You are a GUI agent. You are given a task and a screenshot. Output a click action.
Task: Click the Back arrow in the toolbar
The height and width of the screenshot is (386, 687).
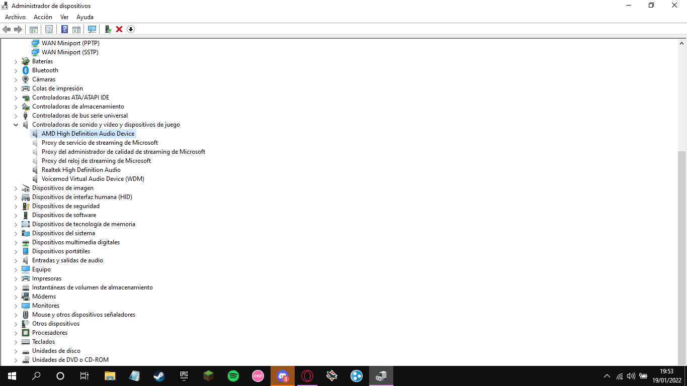click(x=7, y=29)
